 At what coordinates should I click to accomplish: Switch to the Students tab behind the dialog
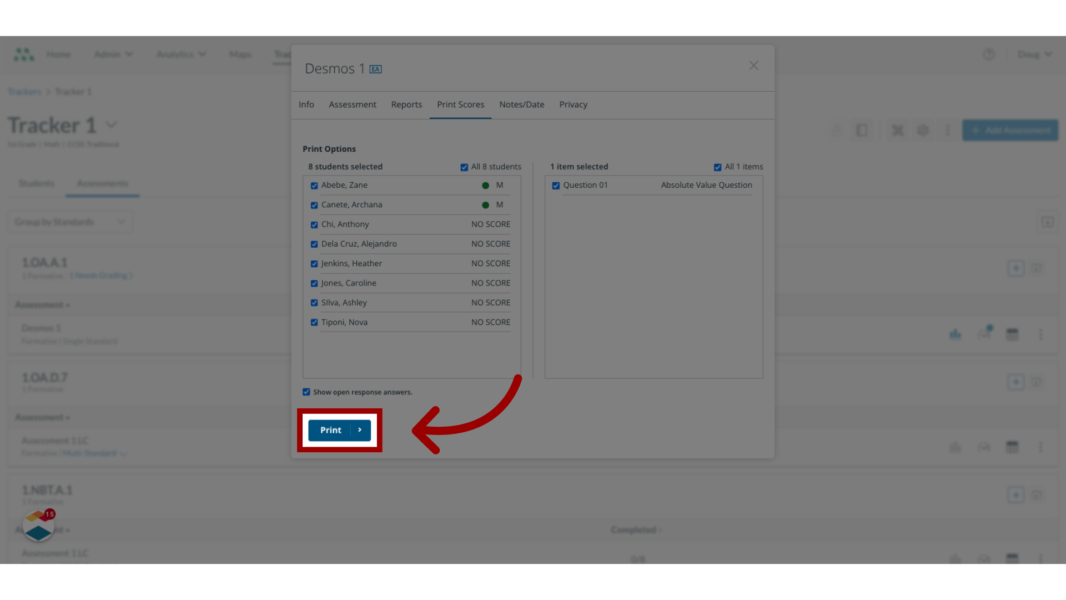pyautogui.click(x=37, y=183)
